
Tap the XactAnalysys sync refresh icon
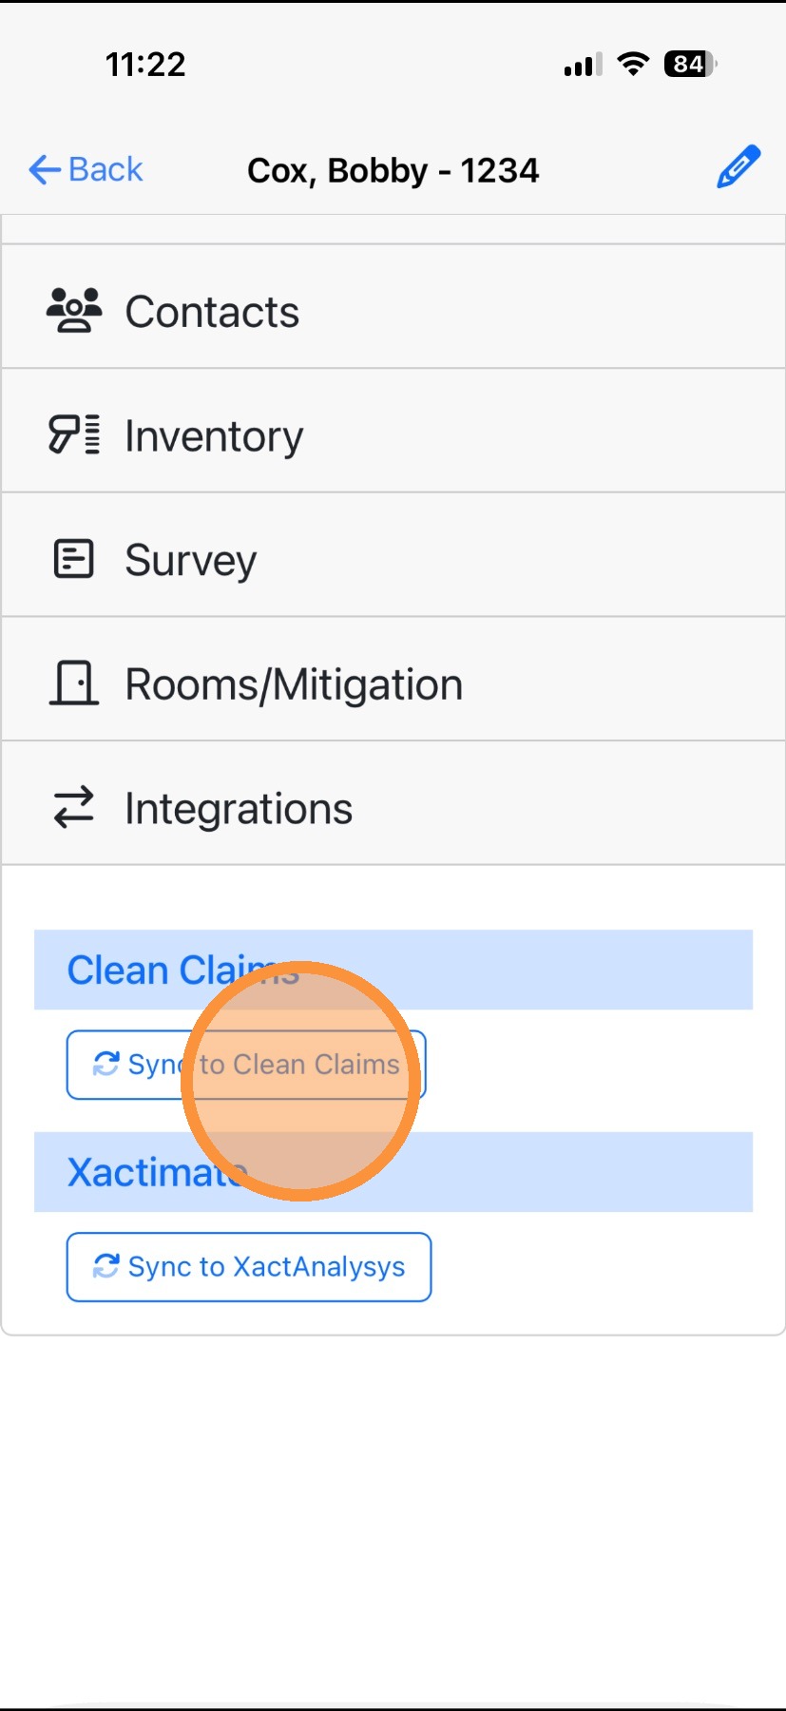105,1266
